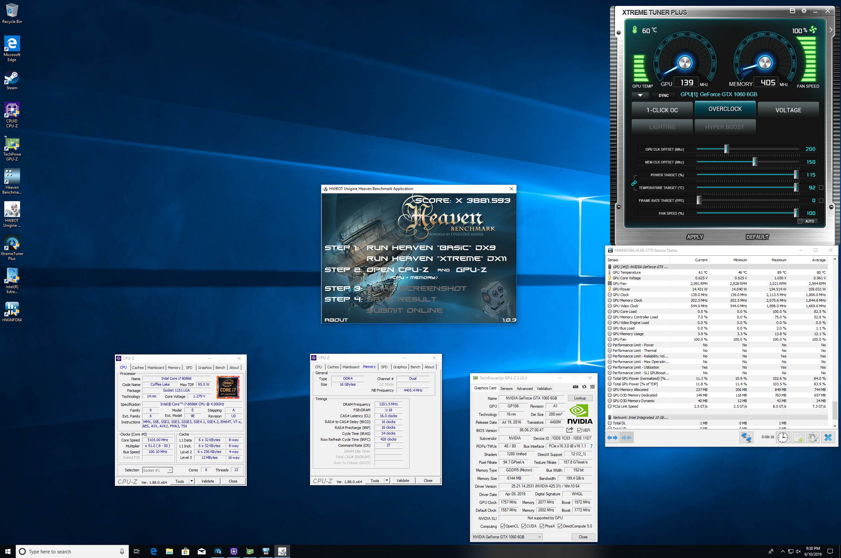
Task: Click HWiNFO collapse columns arrows icon
Action: (x=626, y=438)
